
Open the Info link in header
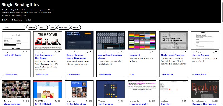click(x=5, y=20)
